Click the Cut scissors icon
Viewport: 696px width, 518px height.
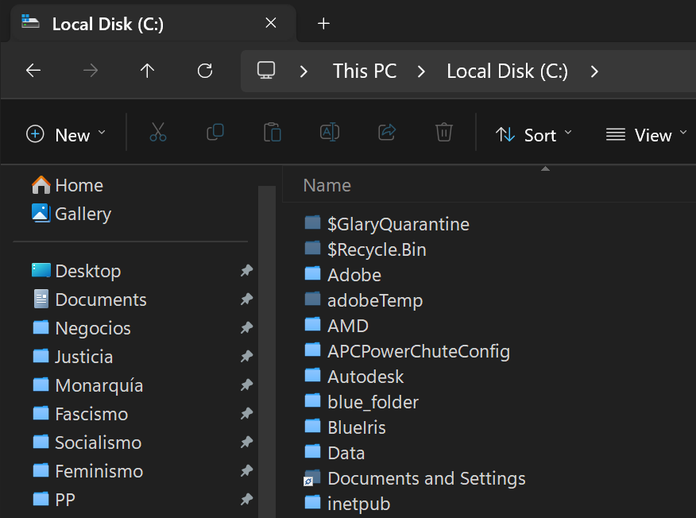pos(158,133)
